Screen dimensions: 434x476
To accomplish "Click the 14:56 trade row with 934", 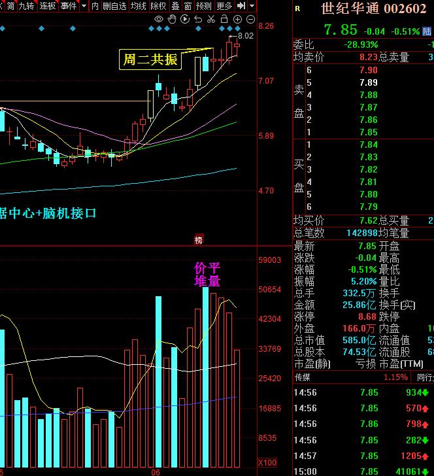I will [x=363, y=392].
